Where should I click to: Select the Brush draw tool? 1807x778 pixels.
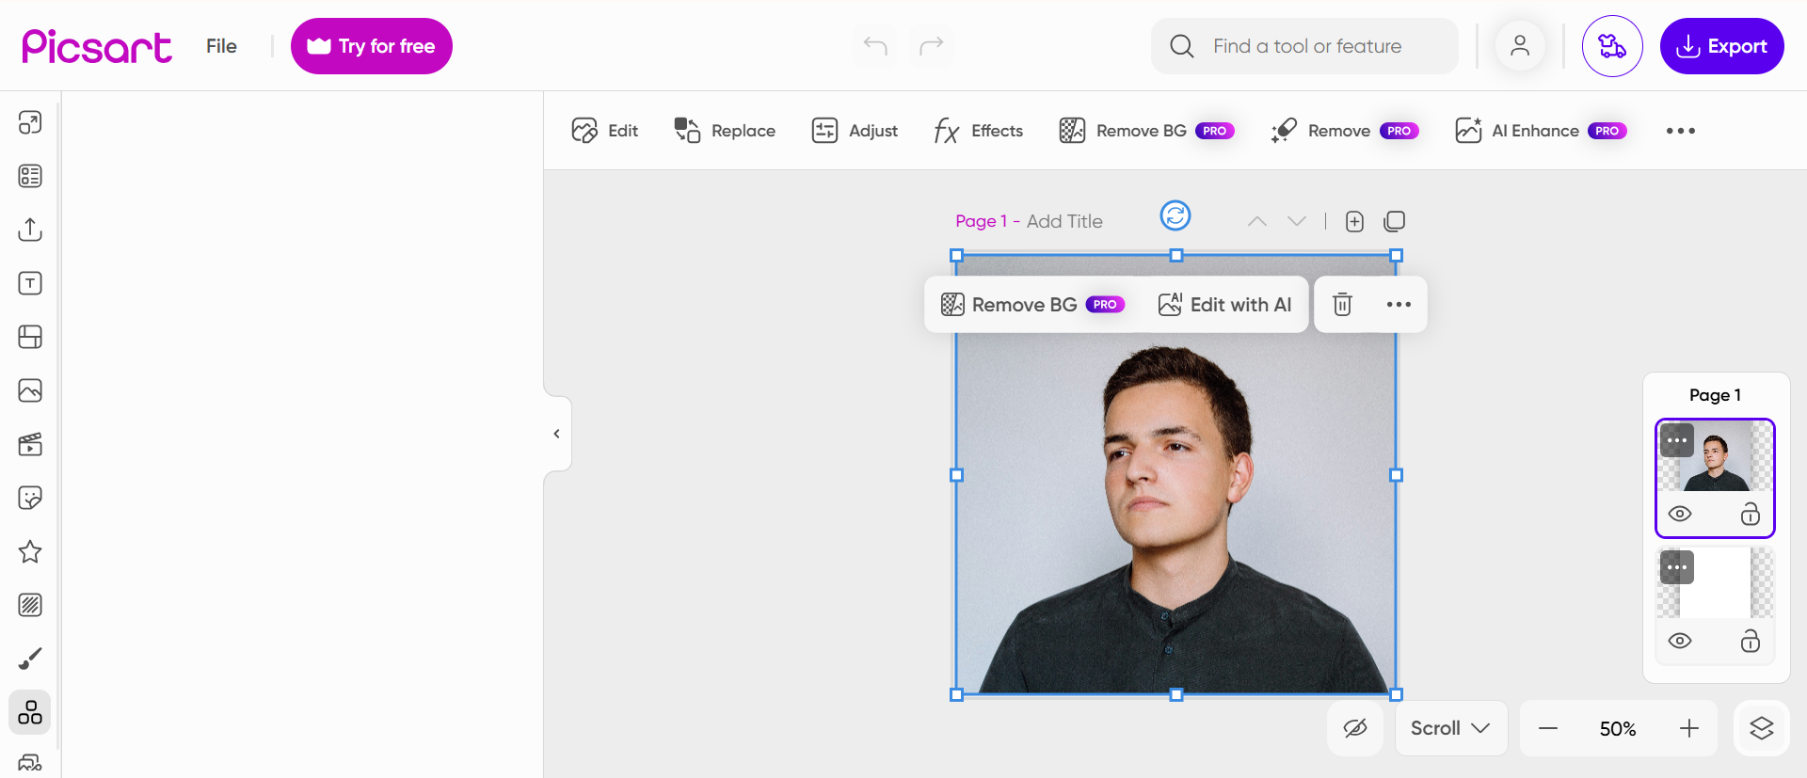30,659
